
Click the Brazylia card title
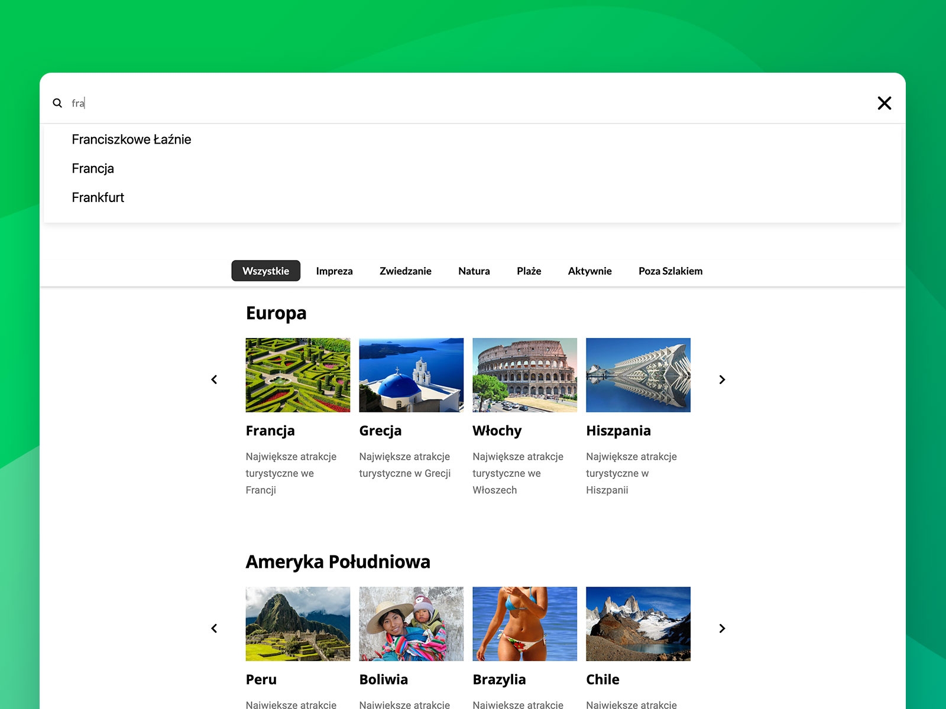[x=500, y=679]
